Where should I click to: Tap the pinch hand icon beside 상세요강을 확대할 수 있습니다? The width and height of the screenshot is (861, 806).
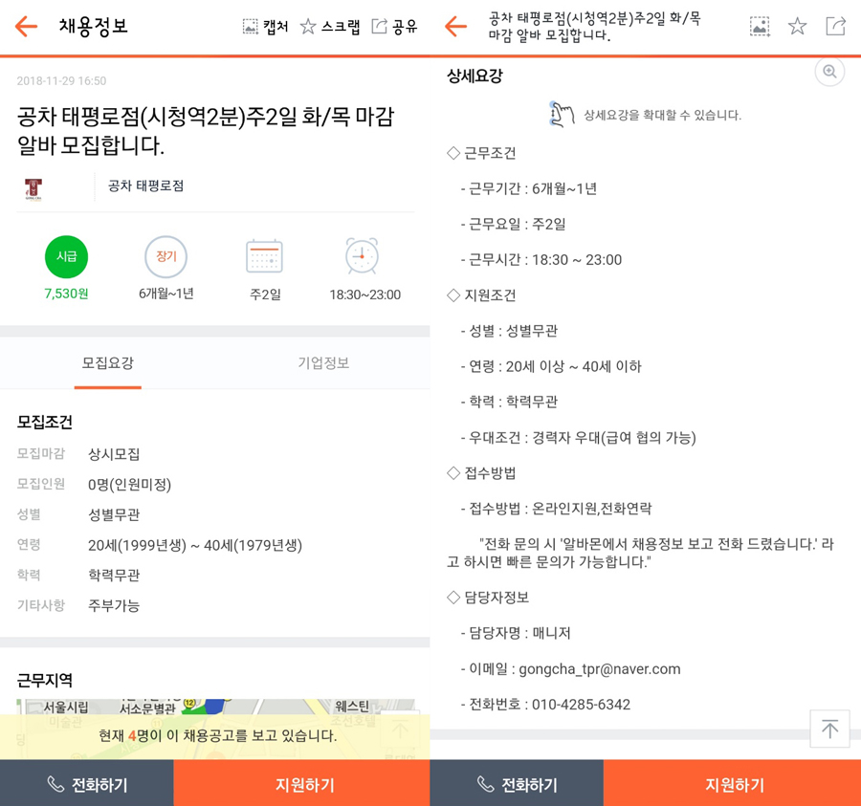tap(562, 114)
